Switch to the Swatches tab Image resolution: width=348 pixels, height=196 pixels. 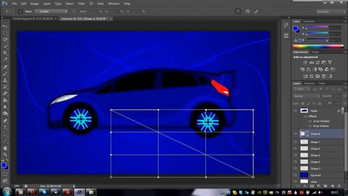pos(309,21)
